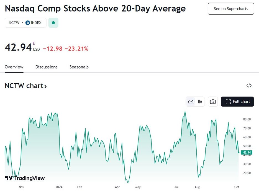Take a chart snapshot with camera icon

click(213, 102)
